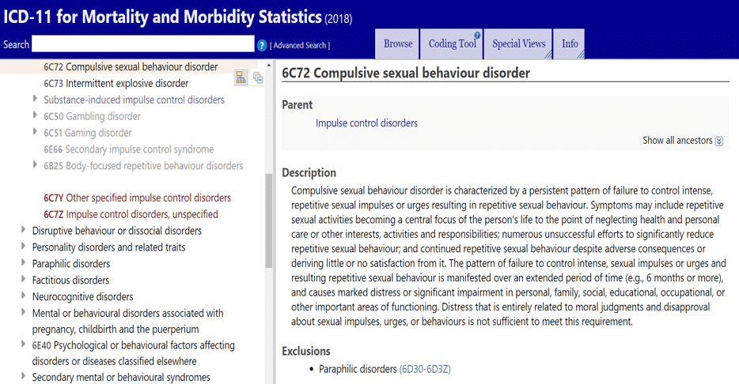This screenshot has height=384, width=739.
Task: Click inside the Search input field
Action: tap(142, 43)
